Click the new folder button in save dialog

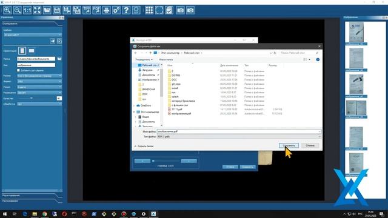coord(166,59)
